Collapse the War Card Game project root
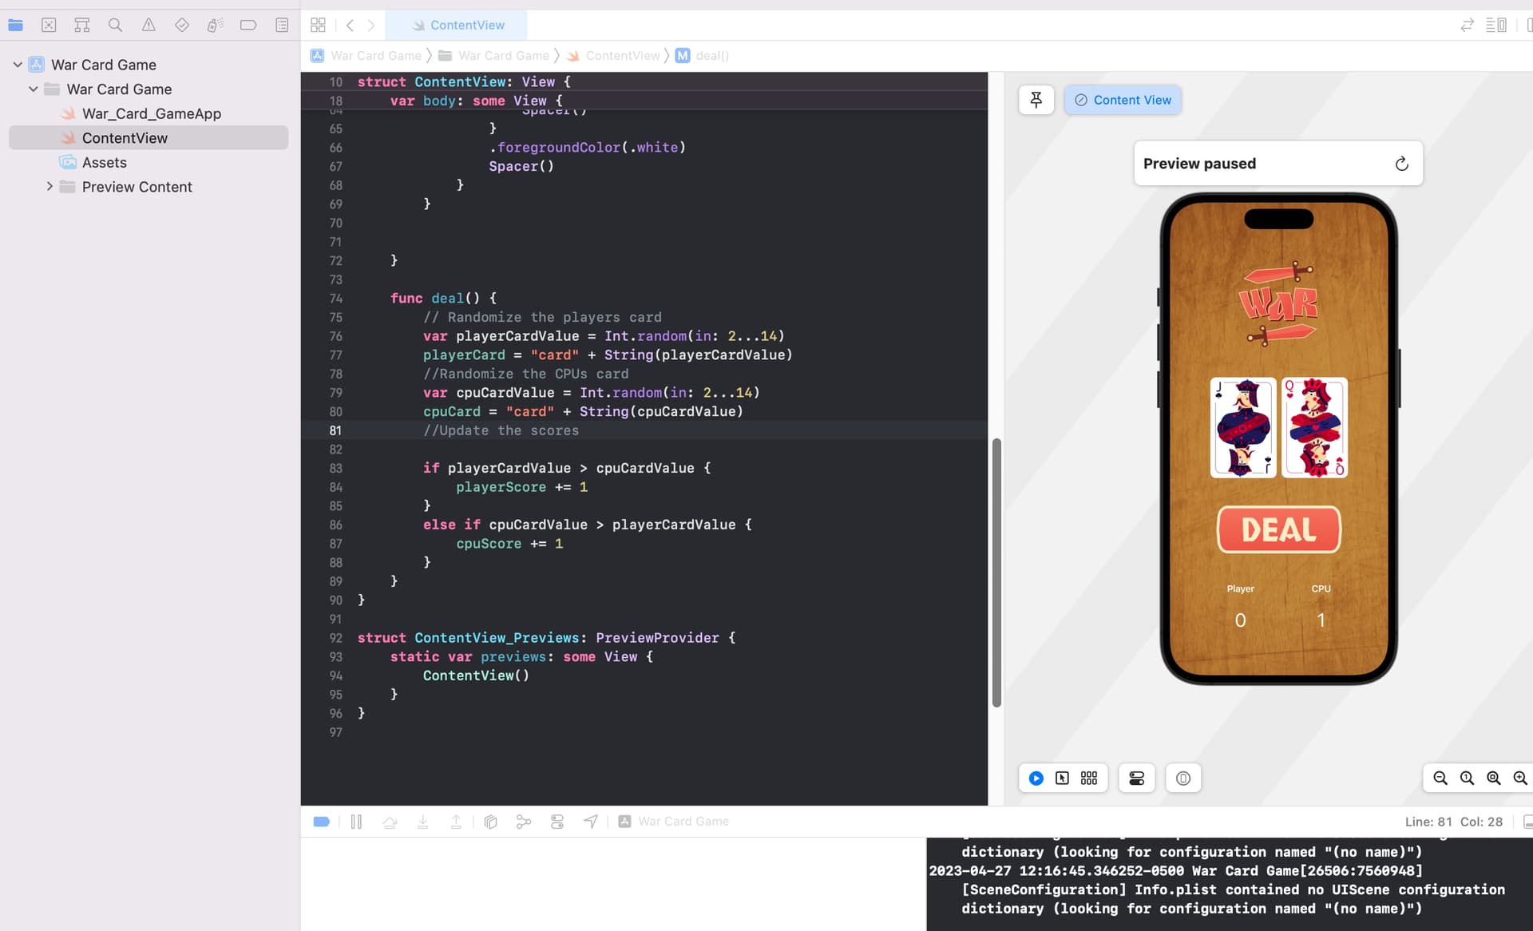The width and height of the screenshot is (1533, 931). [18, 65]
